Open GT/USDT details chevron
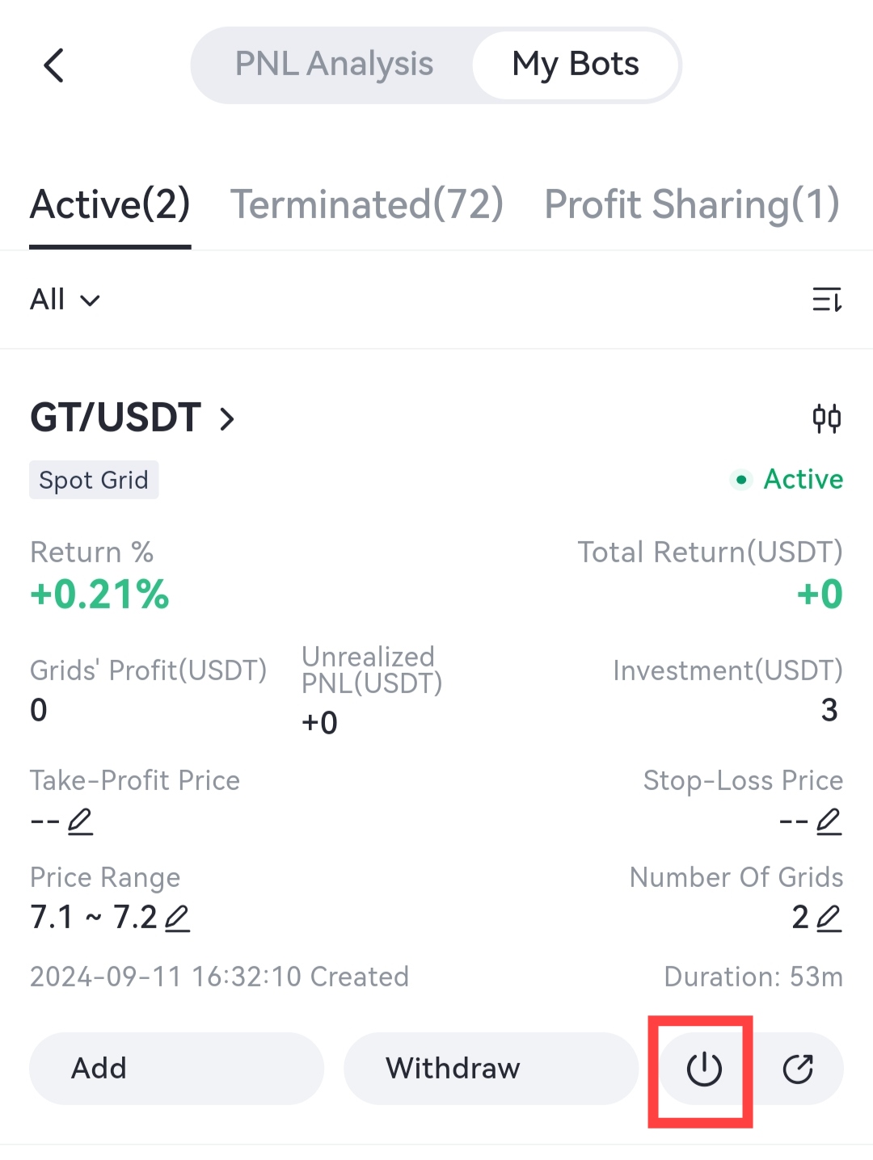The image size is (873, 1160). (x=227, y=419)
